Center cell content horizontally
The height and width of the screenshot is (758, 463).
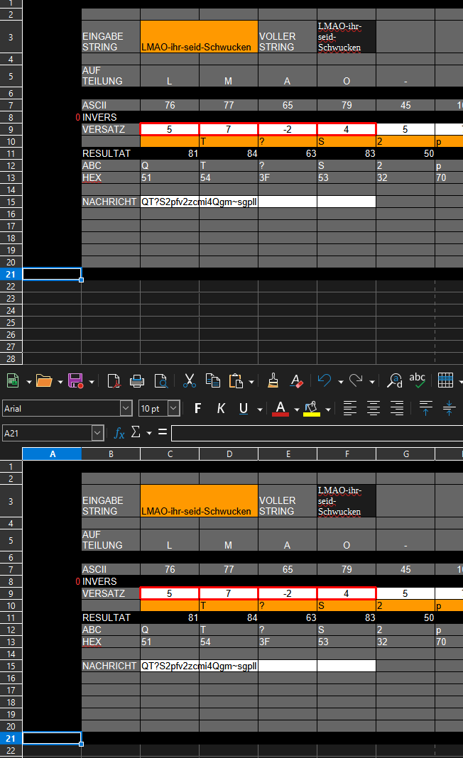pos(373,409)
